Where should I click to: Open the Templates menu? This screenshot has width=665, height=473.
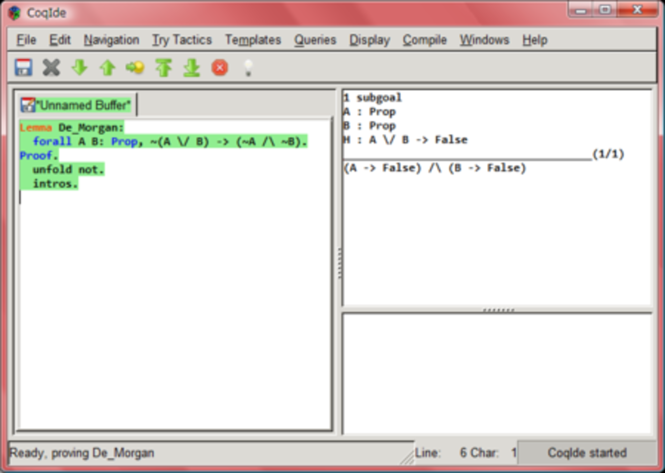tap(253, 40)
